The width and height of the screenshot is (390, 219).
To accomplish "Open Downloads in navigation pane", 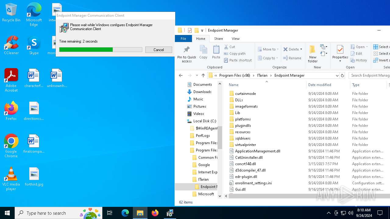I will click(202, 92).
